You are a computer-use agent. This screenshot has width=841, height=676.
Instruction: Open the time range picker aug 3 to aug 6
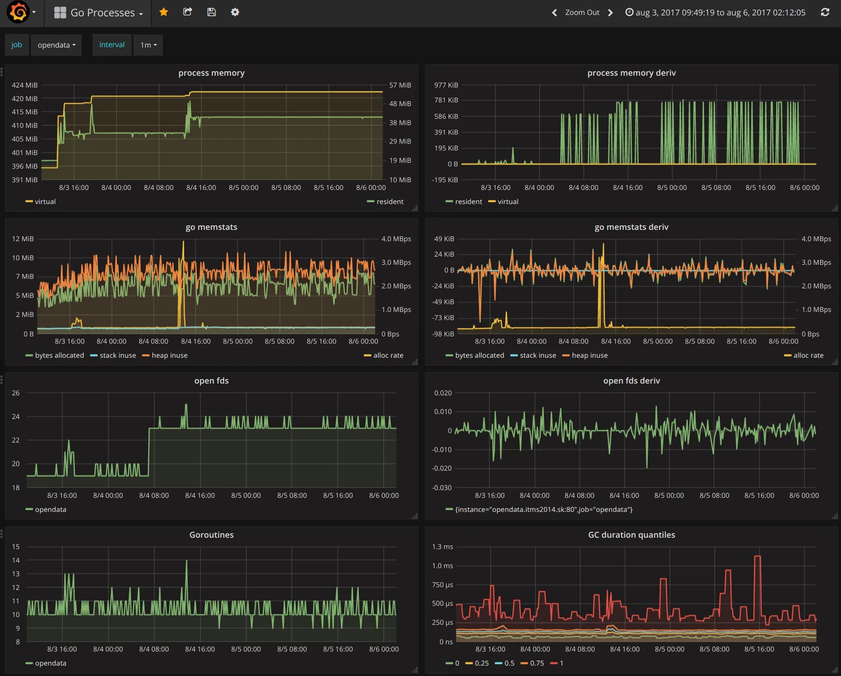point(715,13)
